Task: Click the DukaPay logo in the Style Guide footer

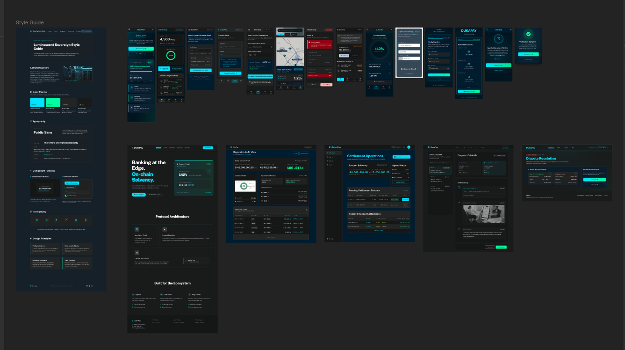Action: tap(34, 286)
